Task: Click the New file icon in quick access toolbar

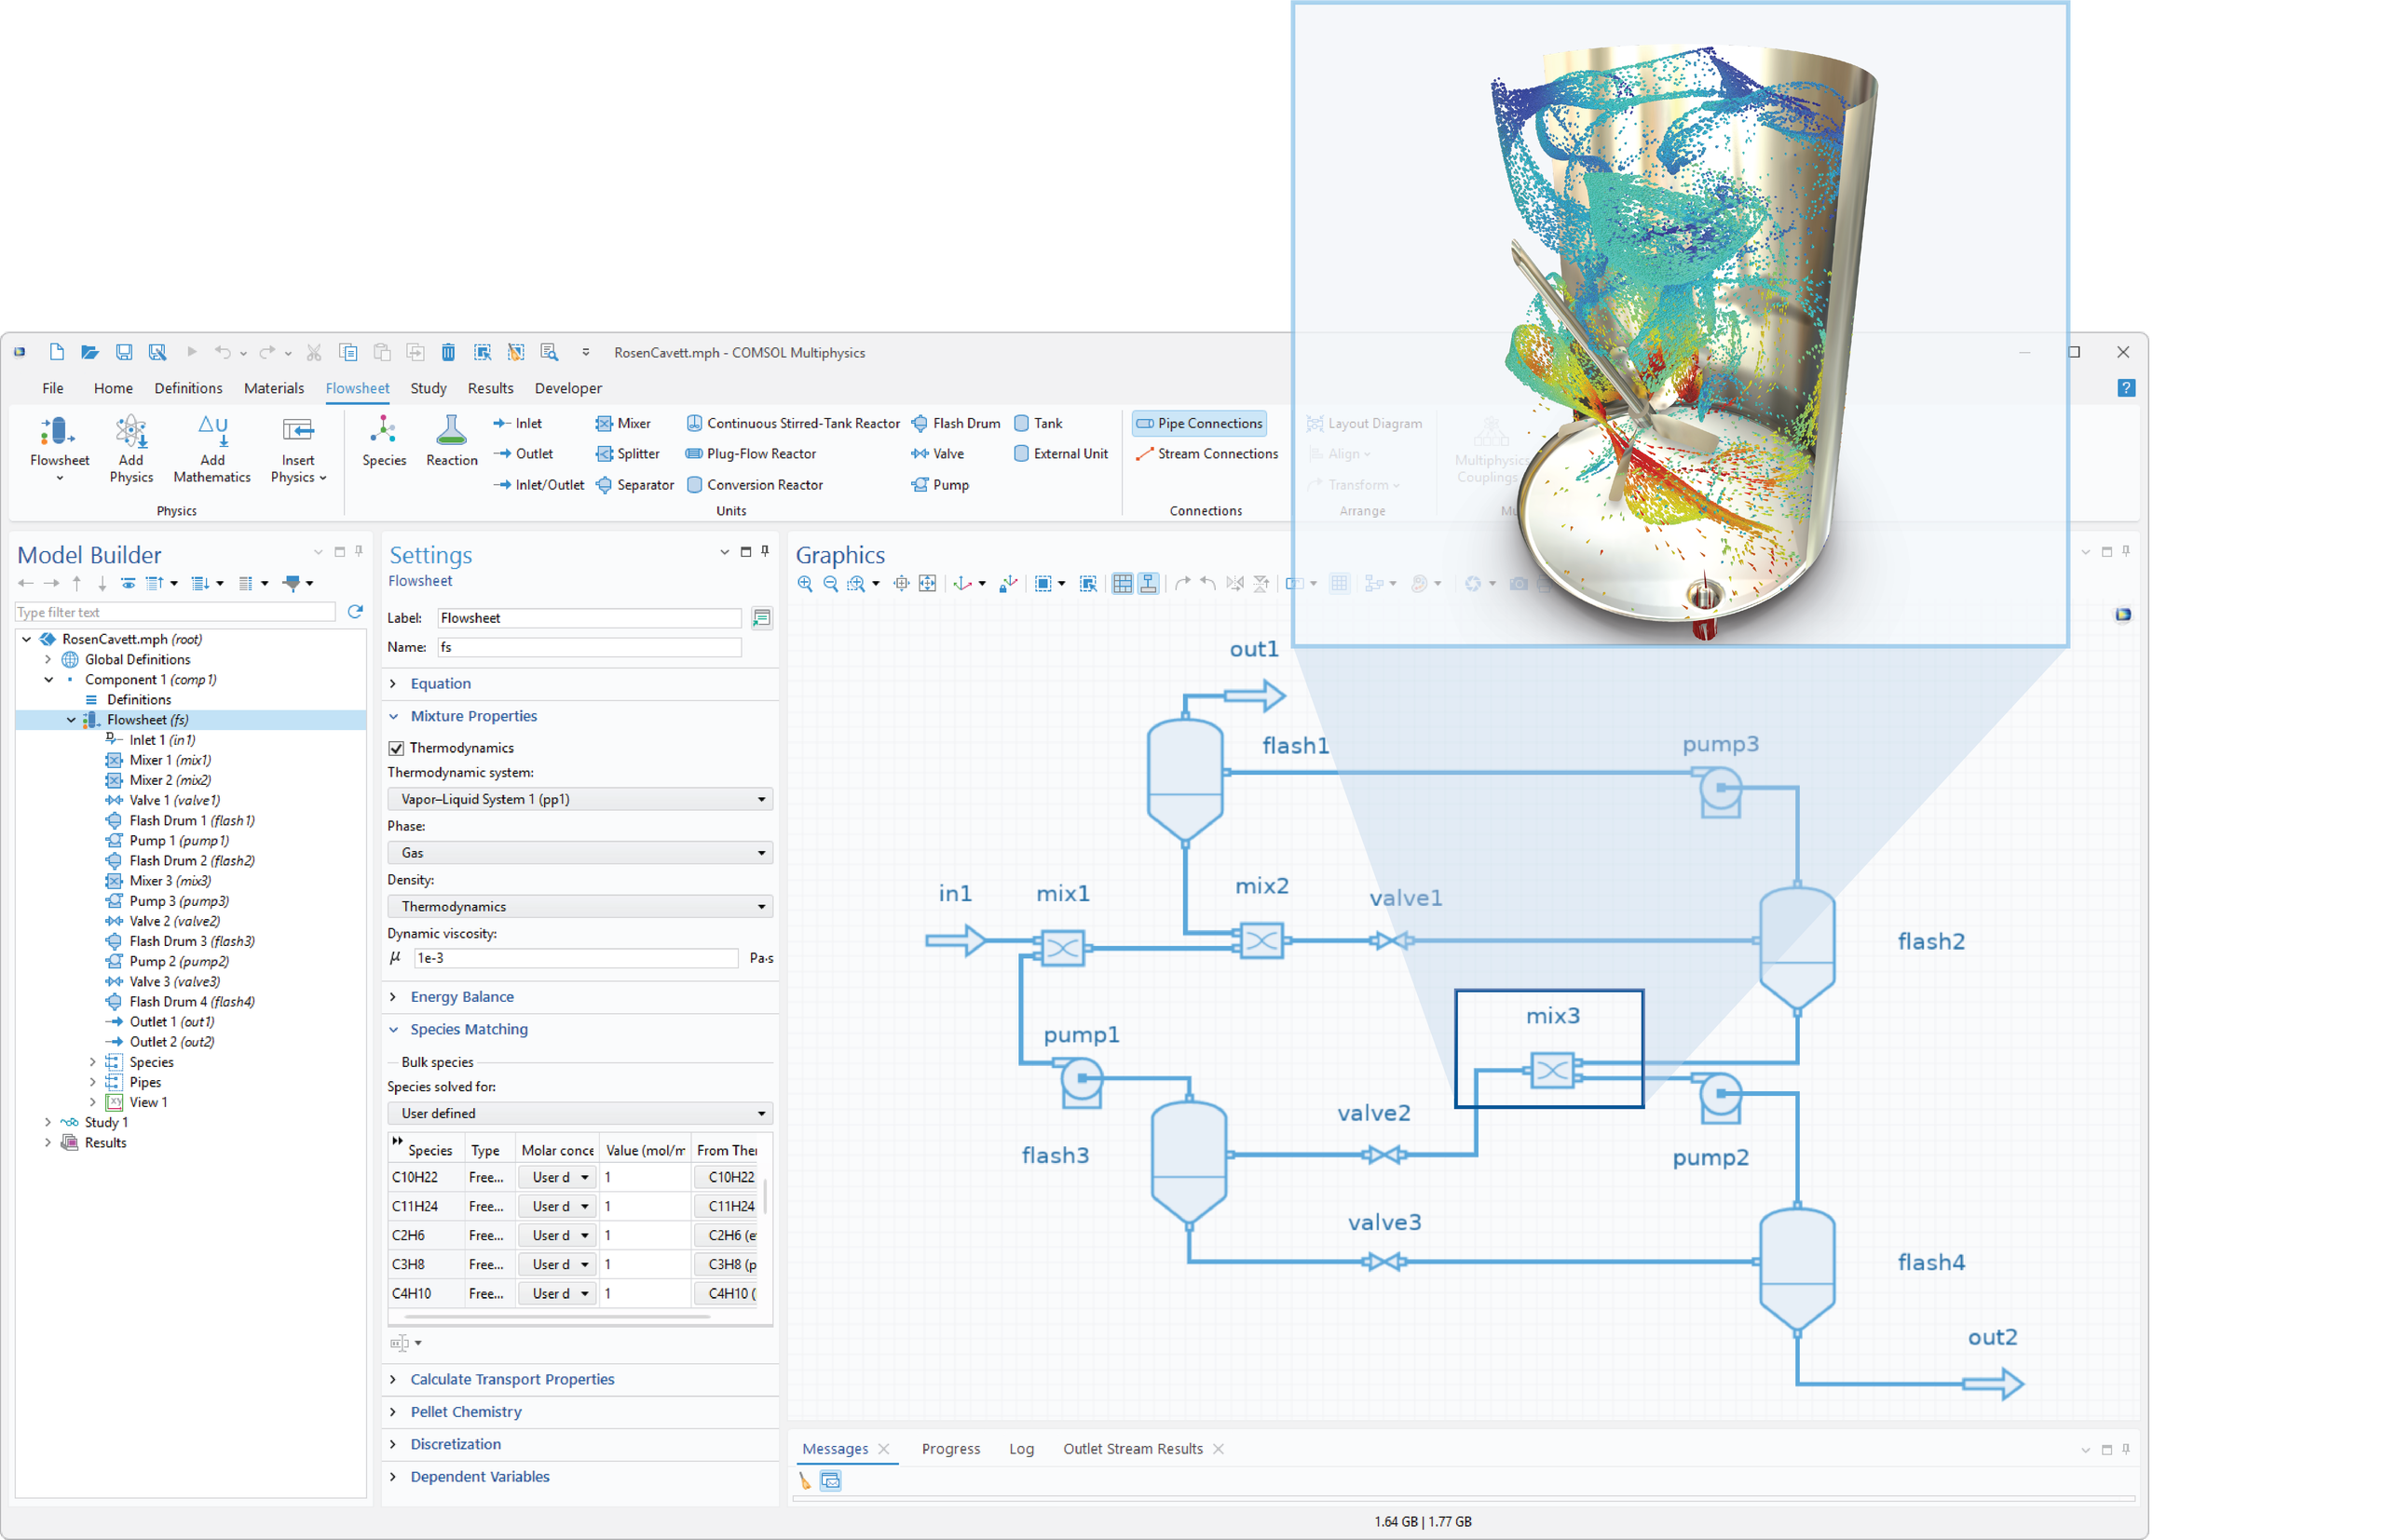Action: click(56, 352)
